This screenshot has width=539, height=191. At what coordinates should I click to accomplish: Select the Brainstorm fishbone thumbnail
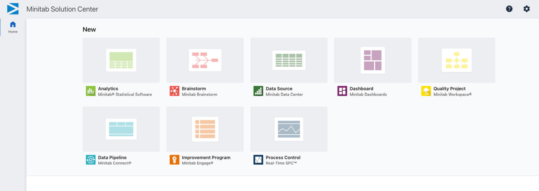pos(205,60)
